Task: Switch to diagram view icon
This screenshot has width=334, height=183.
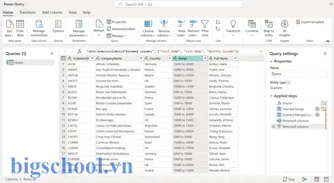Action: [304, 179]
